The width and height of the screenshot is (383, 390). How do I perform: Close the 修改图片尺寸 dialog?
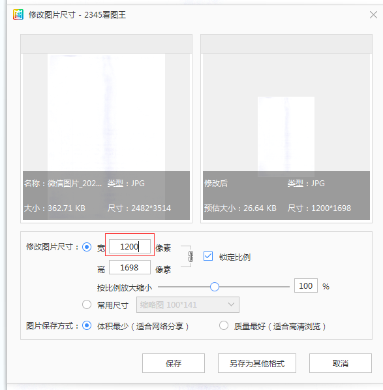[x=373, y=14]
